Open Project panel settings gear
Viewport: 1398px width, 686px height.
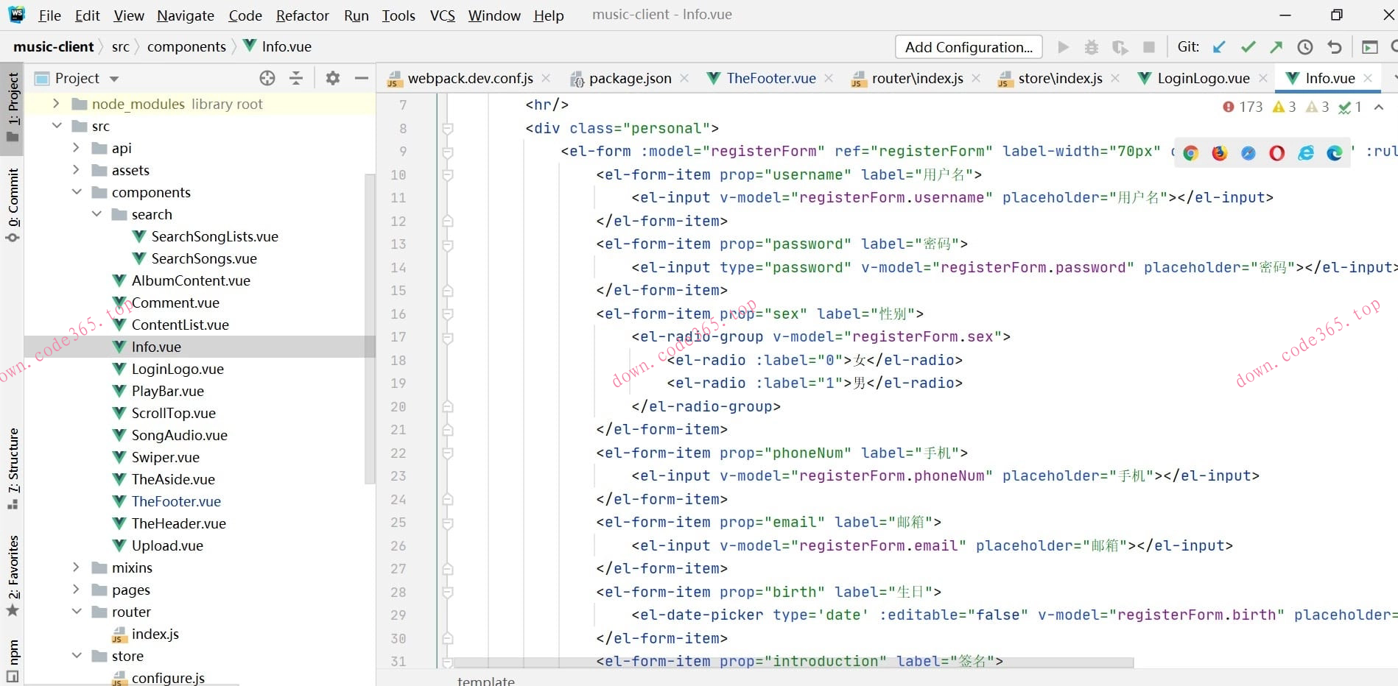click(333, 78)
